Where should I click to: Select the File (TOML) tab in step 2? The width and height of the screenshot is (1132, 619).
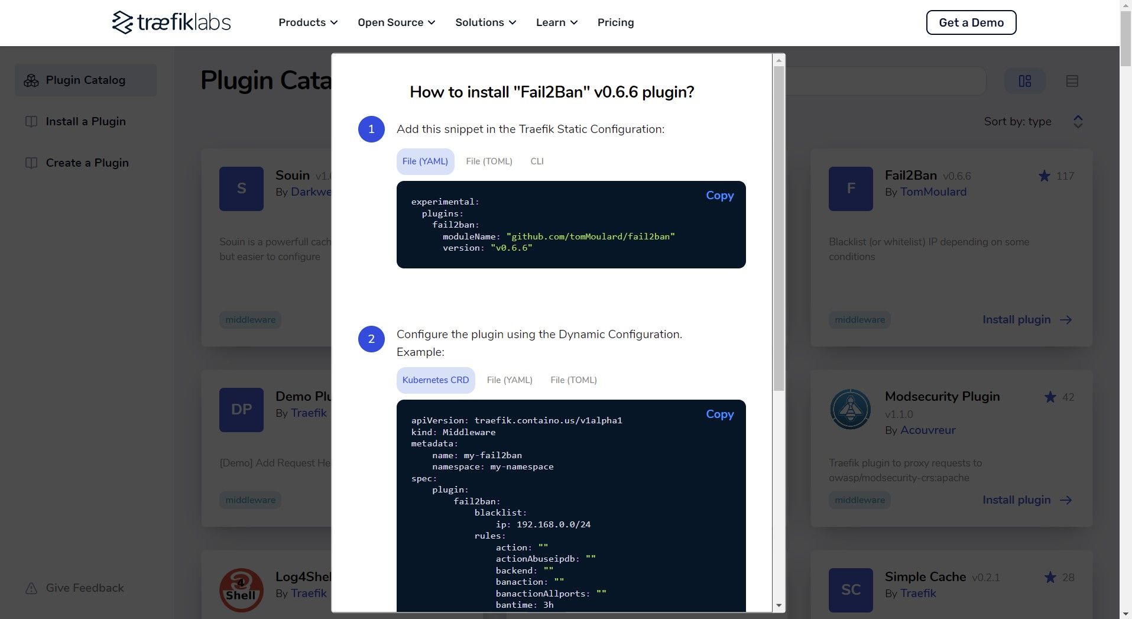coord(573,380)
